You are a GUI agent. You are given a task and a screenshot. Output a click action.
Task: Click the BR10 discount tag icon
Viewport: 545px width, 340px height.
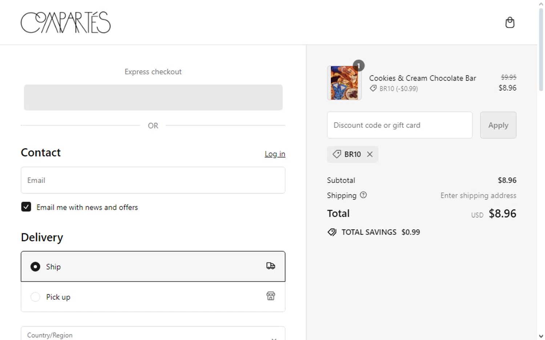tap(337, 154)
